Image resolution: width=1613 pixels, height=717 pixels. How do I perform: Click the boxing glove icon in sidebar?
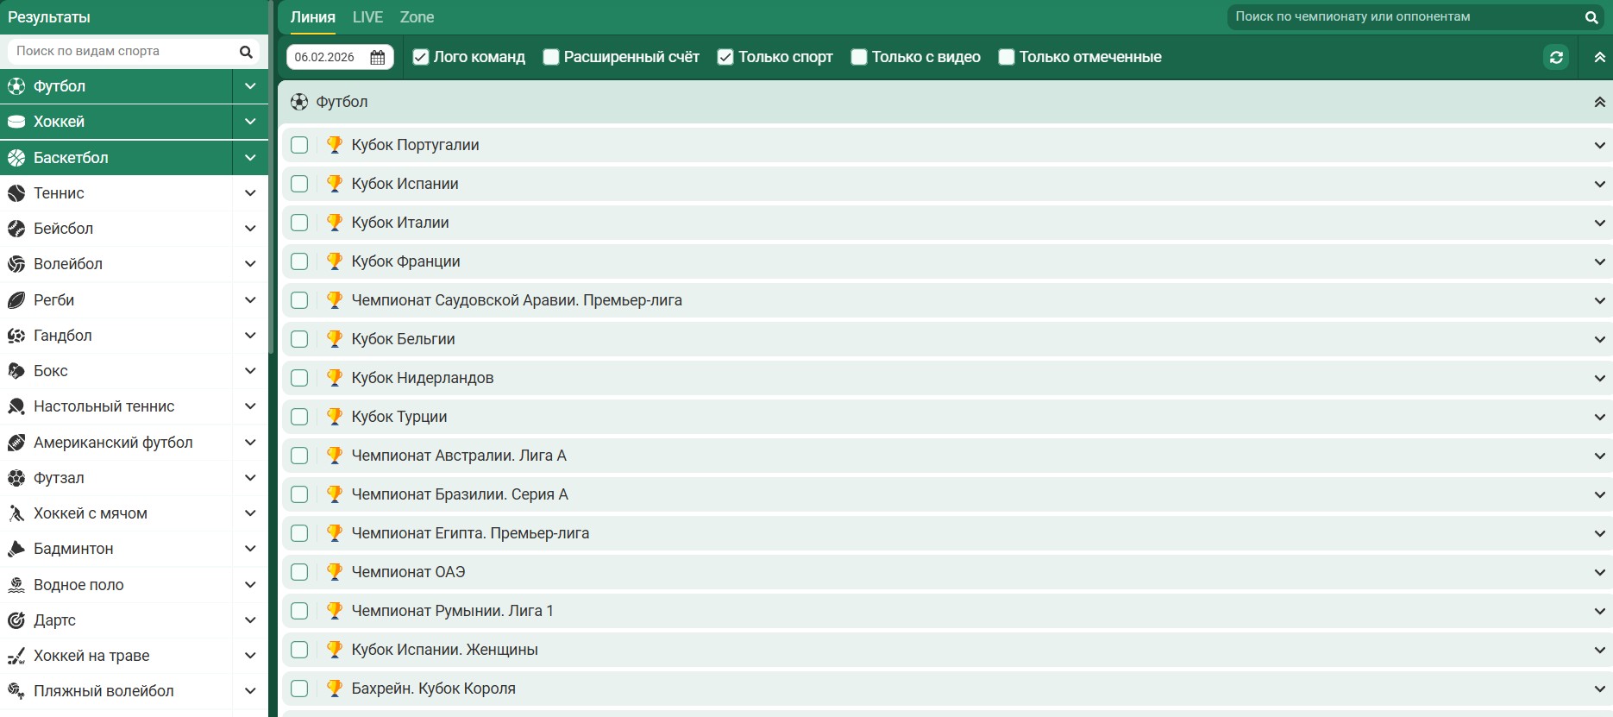click(x=16, y=371)
